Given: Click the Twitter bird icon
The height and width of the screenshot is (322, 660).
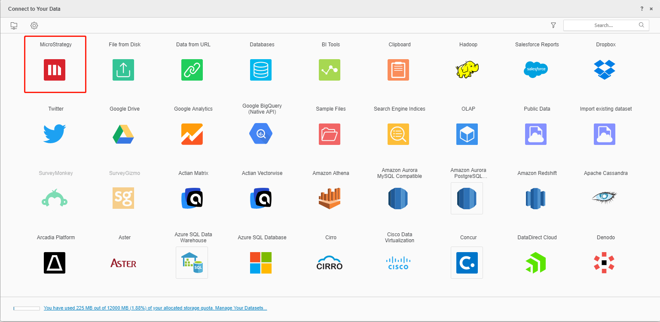Looking at the screenshot, I should coord(55,134).
